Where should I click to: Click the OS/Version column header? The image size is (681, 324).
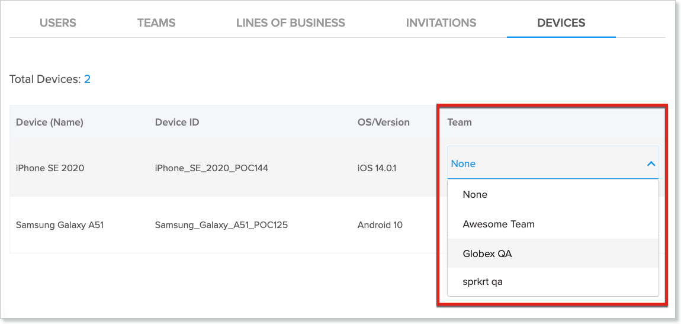pyautogui.click(x=383, y=123)
